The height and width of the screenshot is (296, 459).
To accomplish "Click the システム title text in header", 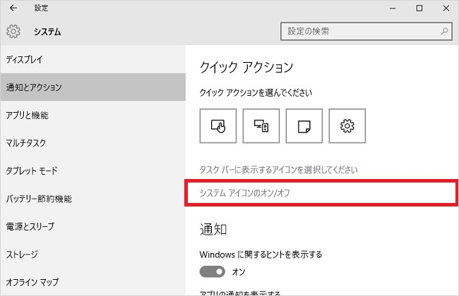I will pos(47,32).
